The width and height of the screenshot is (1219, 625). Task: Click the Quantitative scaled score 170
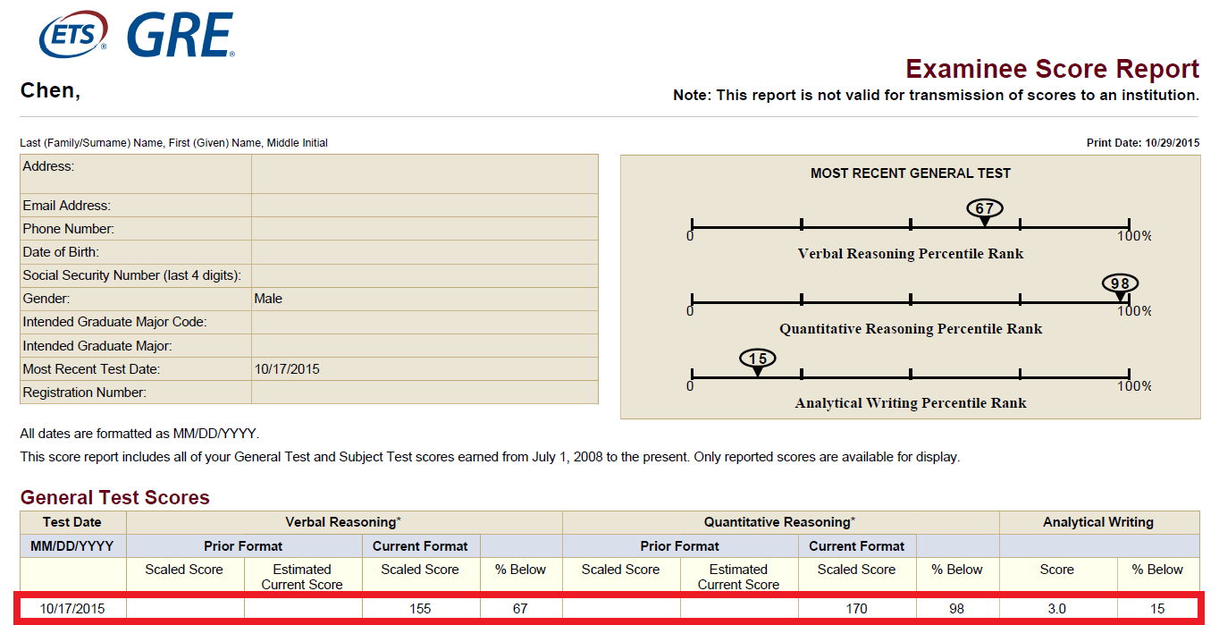856,609
